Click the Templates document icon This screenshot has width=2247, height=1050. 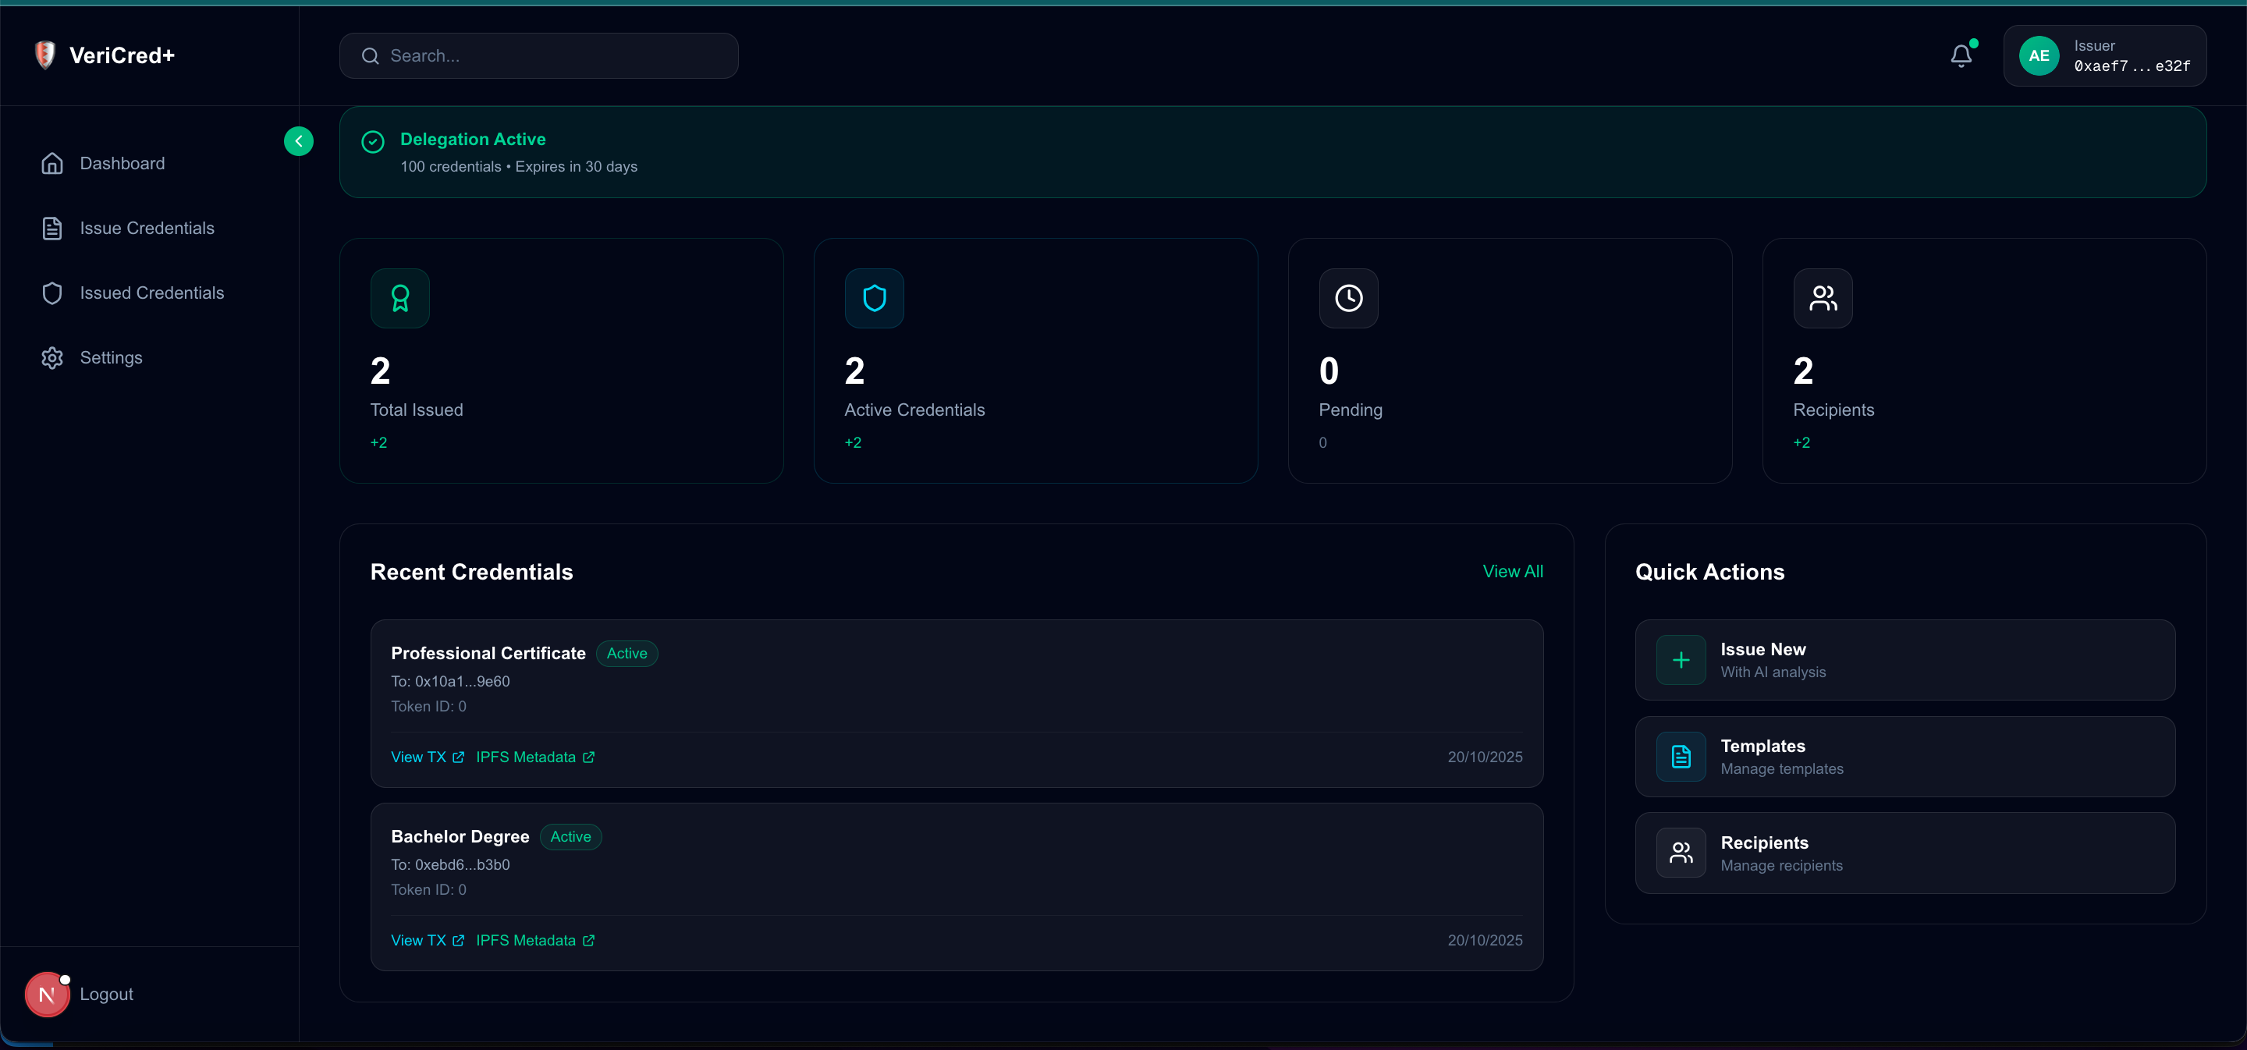pyautogui.click(x=1680, y=756)
